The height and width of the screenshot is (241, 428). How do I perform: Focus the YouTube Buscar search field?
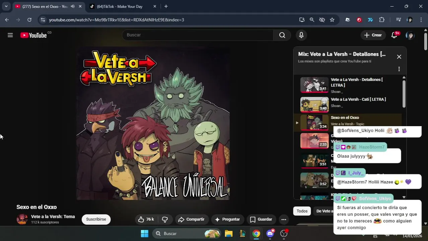[198, 35]
